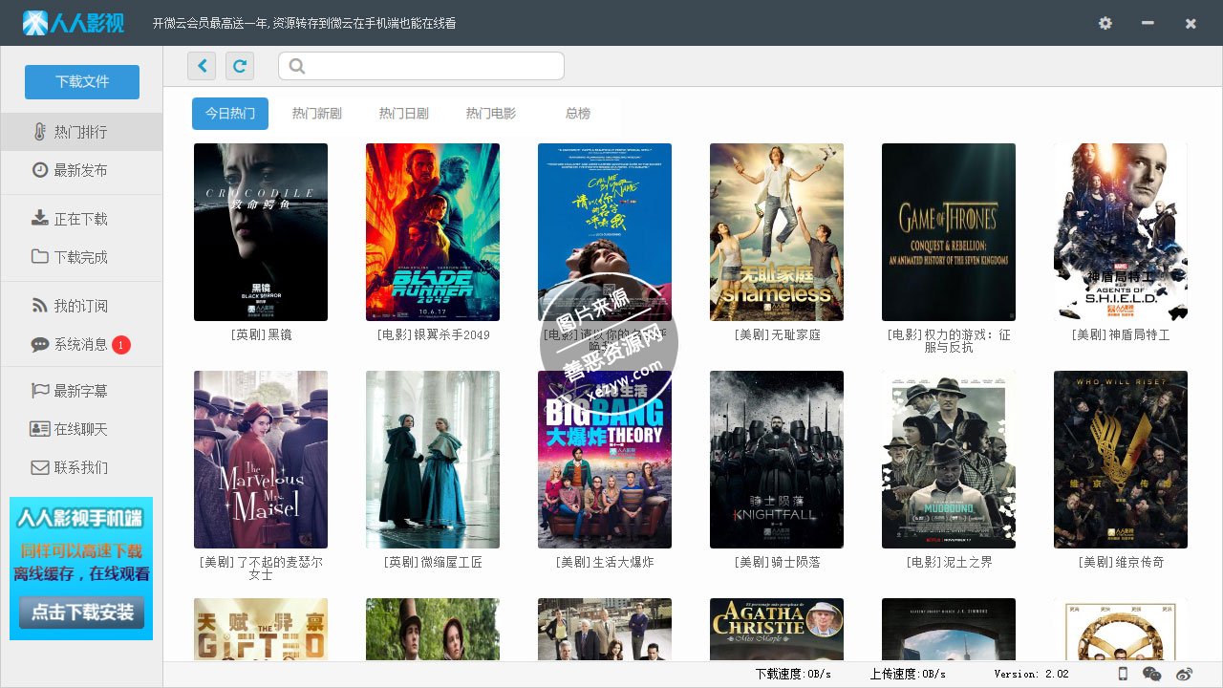Click the RSS icon beside 我的订阅
The image size is (1223, 688).
coord(40,306)
